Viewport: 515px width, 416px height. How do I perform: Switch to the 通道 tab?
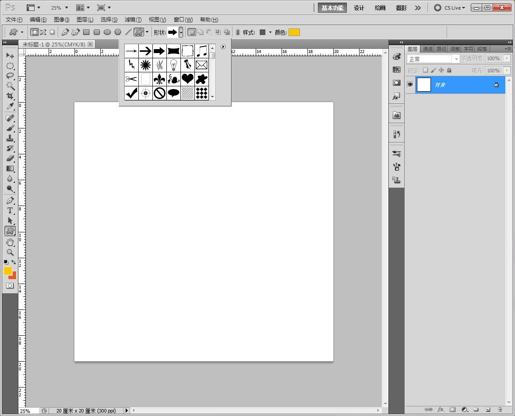coord(427,49)
